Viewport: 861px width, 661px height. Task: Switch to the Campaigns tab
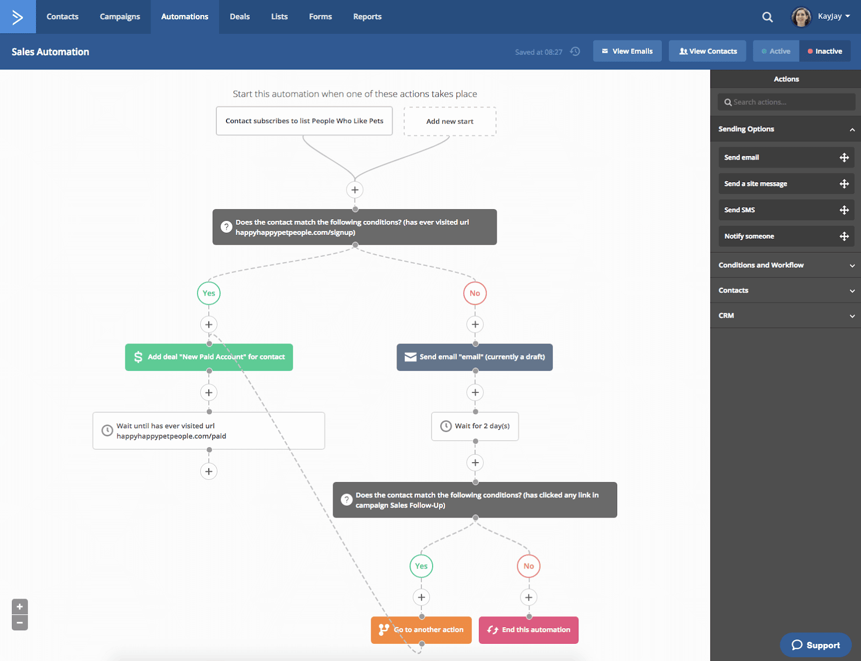point(119,16)
